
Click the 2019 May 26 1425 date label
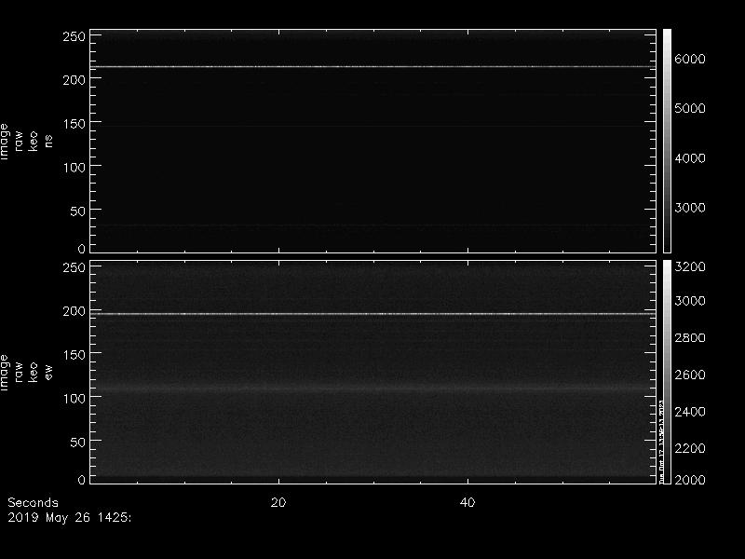69,518
